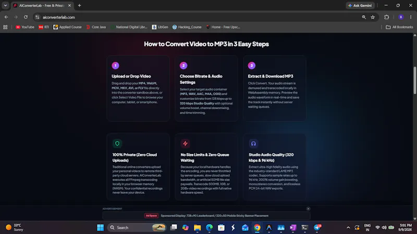417x234 pixels.
Task: Open Home - Free Upsc bookmark
Action: (x=223, y=27)
